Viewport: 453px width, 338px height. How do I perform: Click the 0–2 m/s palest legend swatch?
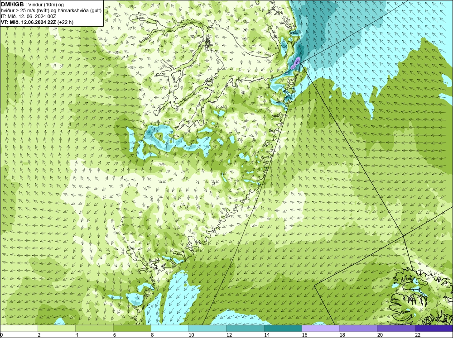[x=19, y=328]
